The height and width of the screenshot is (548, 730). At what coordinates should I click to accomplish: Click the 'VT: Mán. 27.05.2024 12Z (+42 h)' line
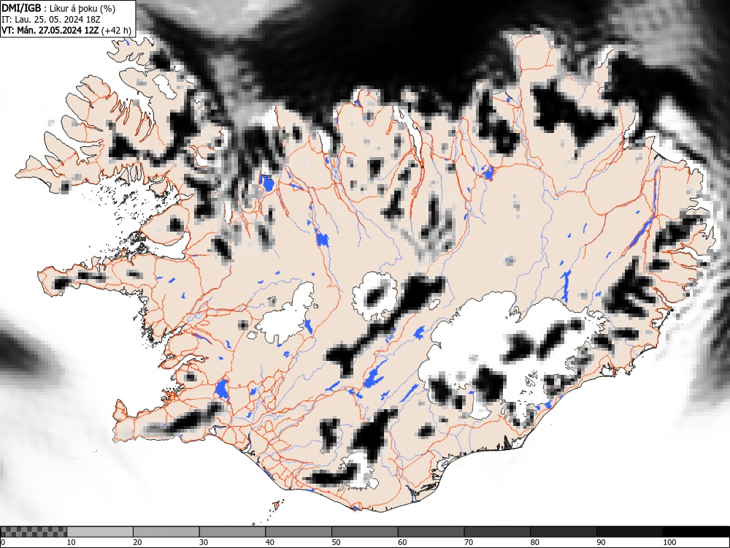tap(66, 31)
